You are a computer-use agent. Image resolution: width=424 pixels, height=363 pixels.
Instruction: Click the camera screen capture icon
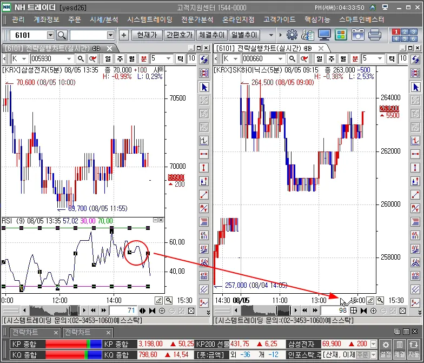click(x=358, y=35)
